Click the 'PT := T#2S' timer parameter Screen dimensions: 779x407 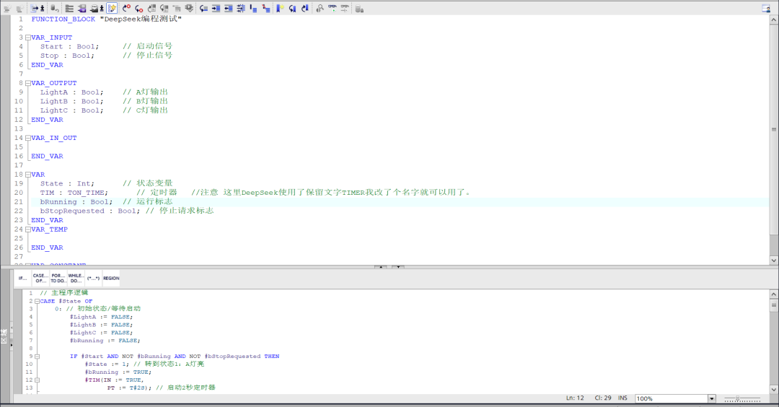pyautogui.click(x=127, y=388)
